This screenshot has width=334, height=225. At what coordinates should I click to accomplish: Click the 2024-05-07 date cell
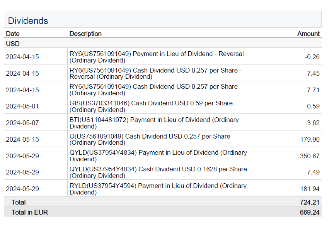pyautogui.click(x=22, y=123)
